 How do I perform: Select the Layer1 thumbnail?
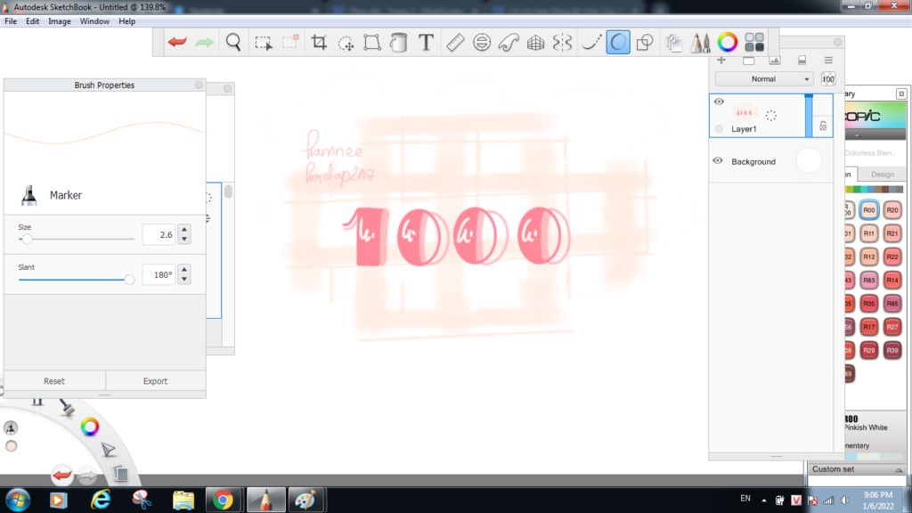tap(745, 113)
